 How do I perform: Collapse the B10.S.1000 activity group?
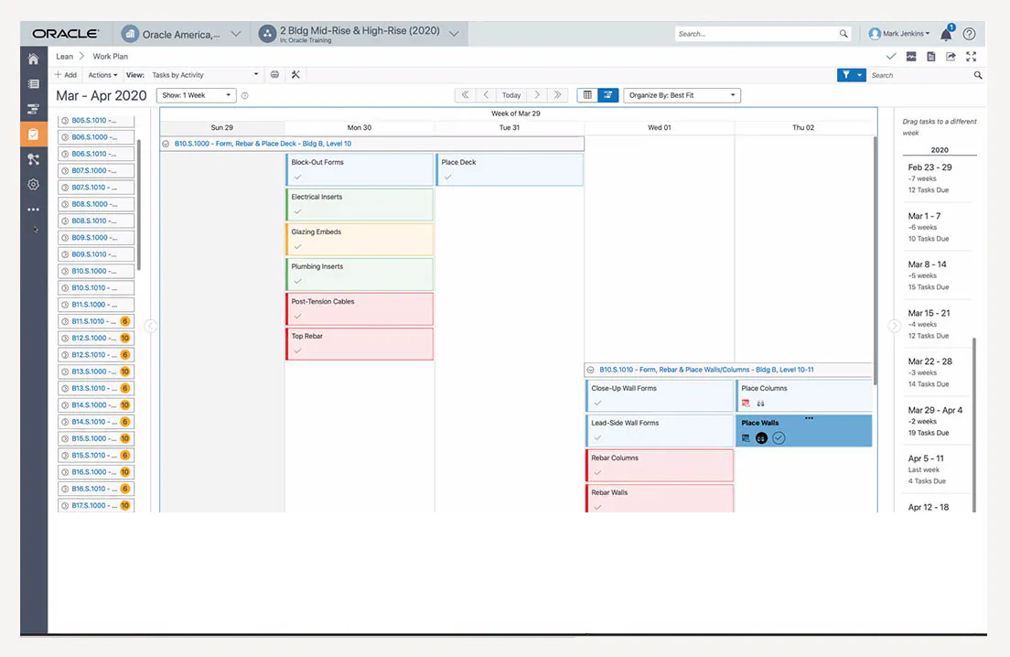coord(166,144)
